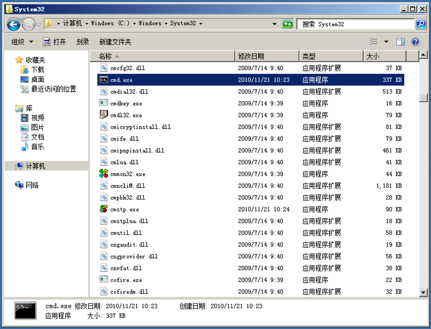Screen dimensions: 431x329
Task: Click the Windows (C:) breadcrumb segment
Action: [110, 24]
